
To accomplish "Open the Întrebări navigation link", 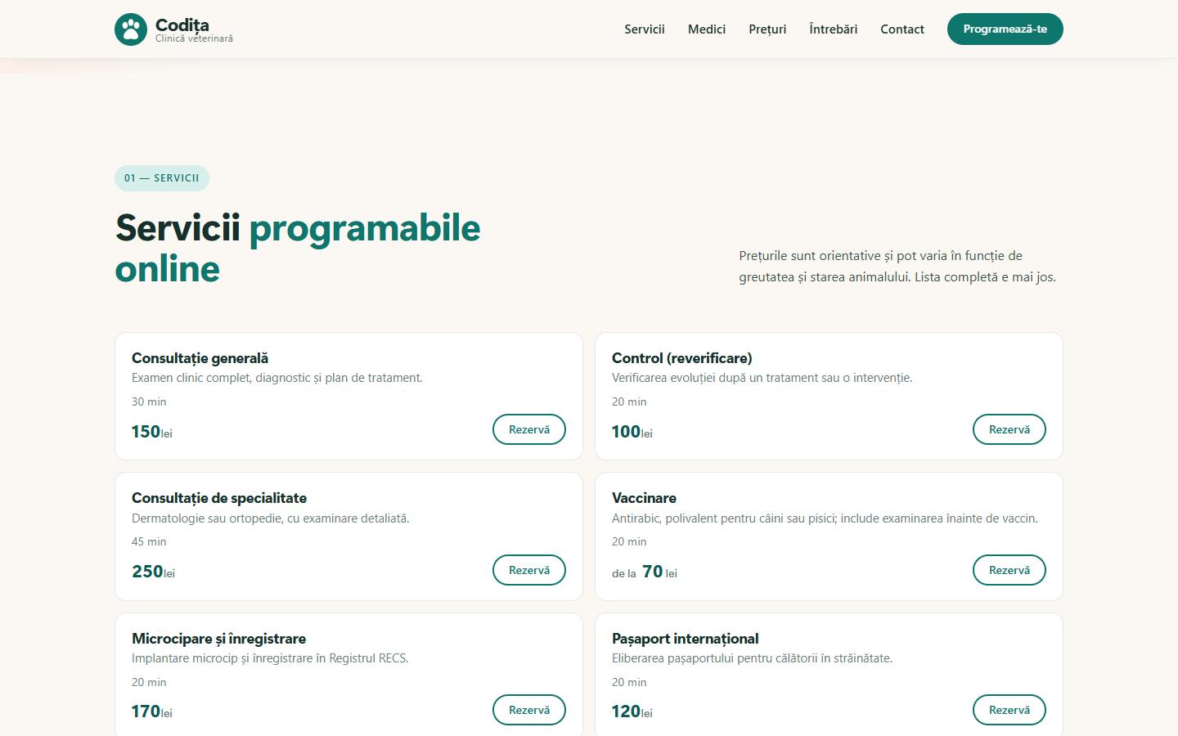I will click(x=834, y=29).
